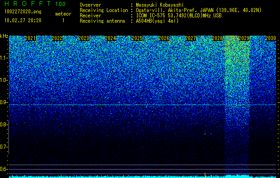
Task: Click the meteor count value 1
Action: pyautogui.click(x=63, y=20)
